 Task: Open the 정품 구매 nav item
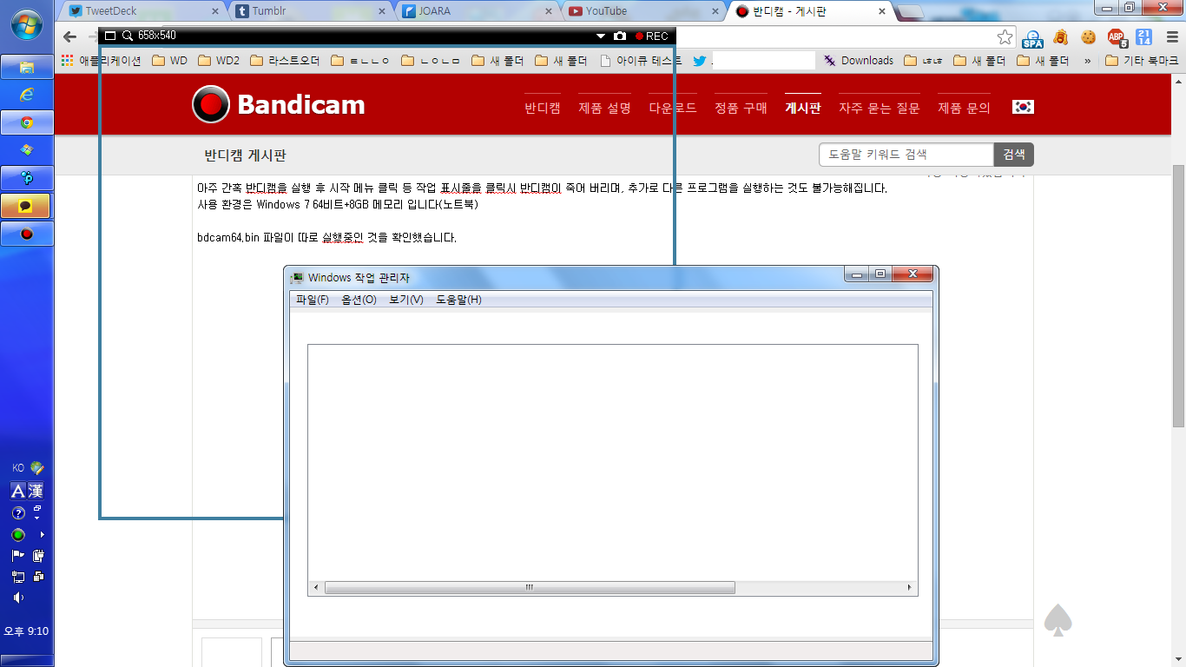coord(741,109)
